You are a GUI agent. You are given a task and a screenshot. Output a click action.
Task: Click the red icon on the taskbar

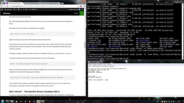pos(30,102)
